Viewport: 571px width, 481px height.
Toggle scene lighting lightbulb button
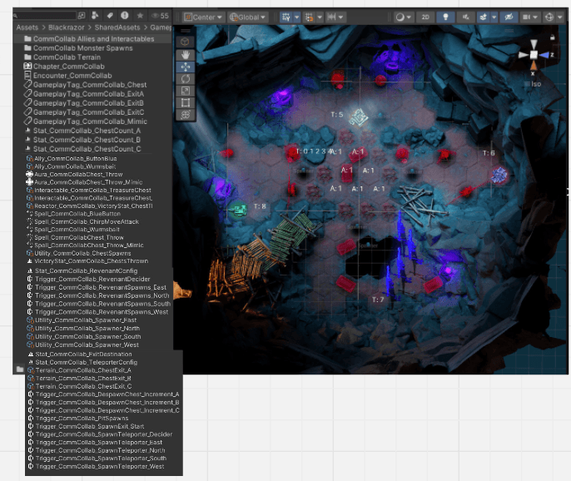point(445,17)
